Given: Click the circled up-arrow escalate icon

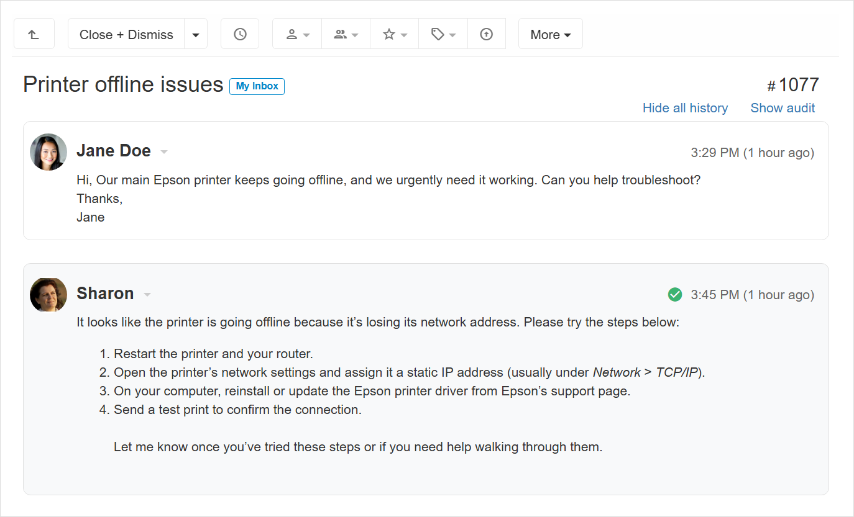Looking at the screenshot, I should pos(487,34).
